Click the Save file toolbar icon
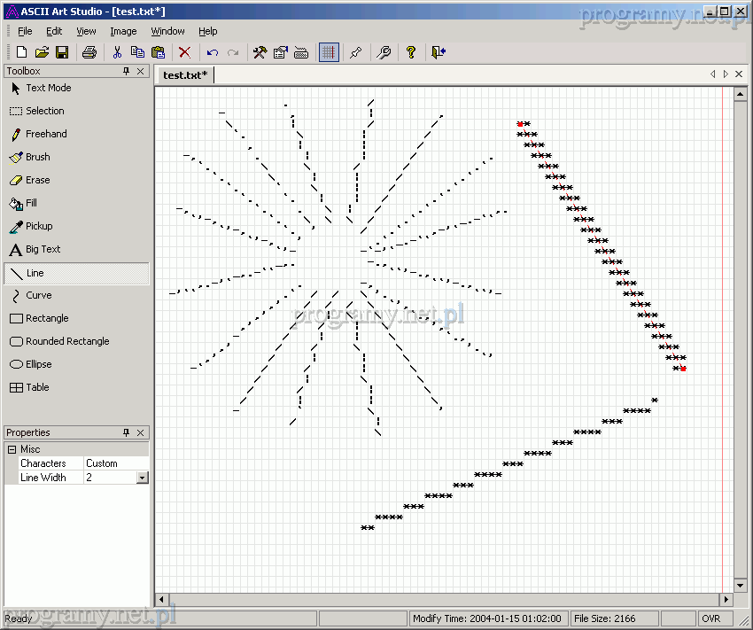Screen dimensions: 753x630 coord(62,53)
